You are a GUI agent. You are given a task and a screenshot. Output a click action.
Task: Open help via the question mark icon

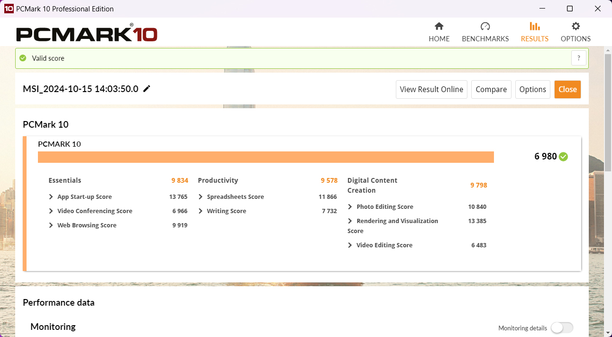(578, 57)
